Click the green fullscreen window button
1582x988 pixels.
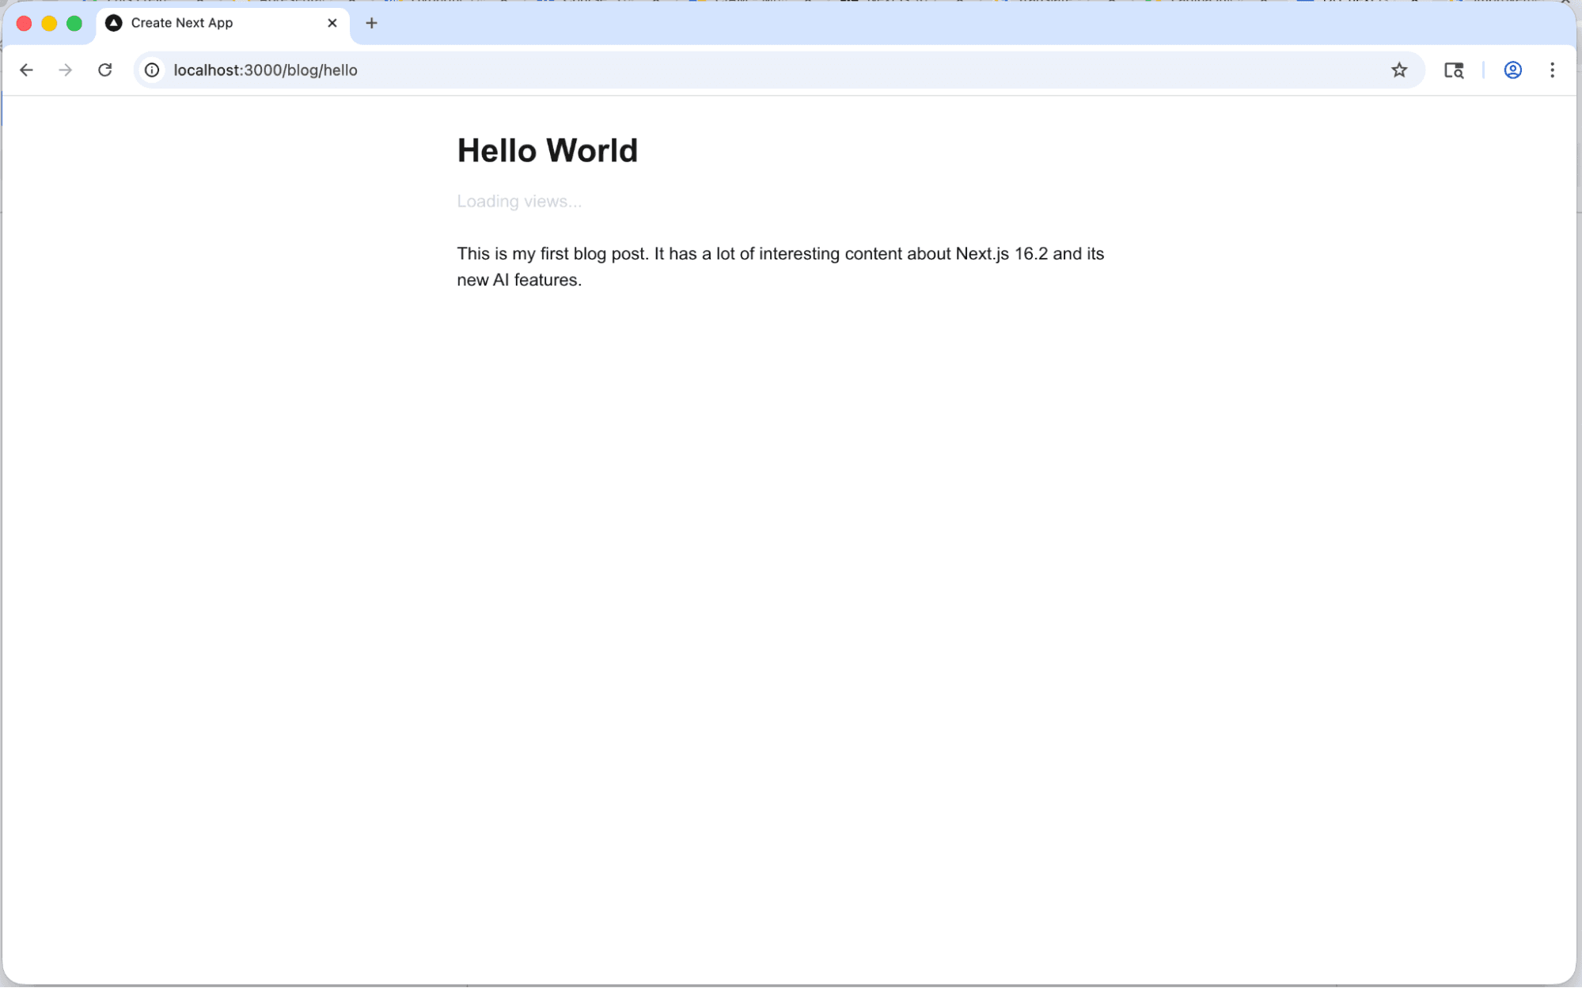coord(74,23)
